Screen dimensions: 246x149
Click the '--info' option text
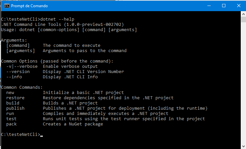click(14, 77)
